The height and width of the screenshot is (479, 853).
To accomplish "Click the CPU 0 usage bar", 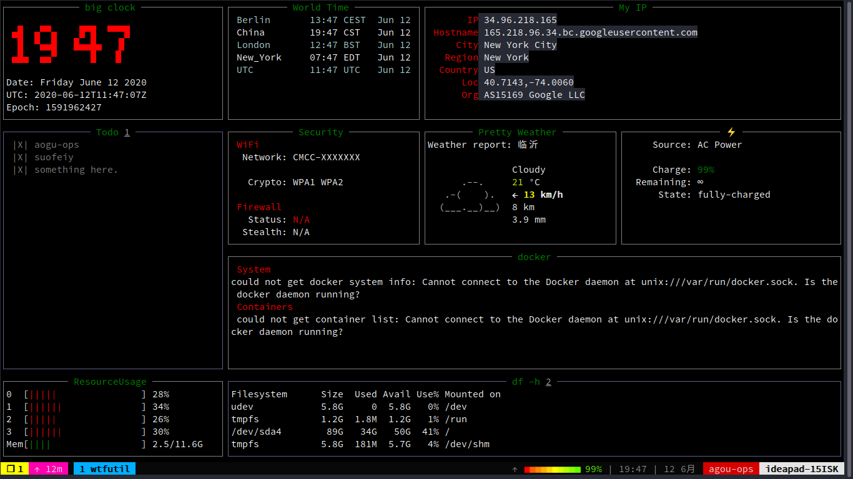I will pyautogui.click(x=85, y=394).
